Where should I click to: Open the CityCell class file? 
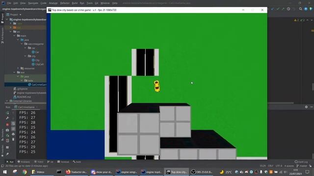(38, 64)
